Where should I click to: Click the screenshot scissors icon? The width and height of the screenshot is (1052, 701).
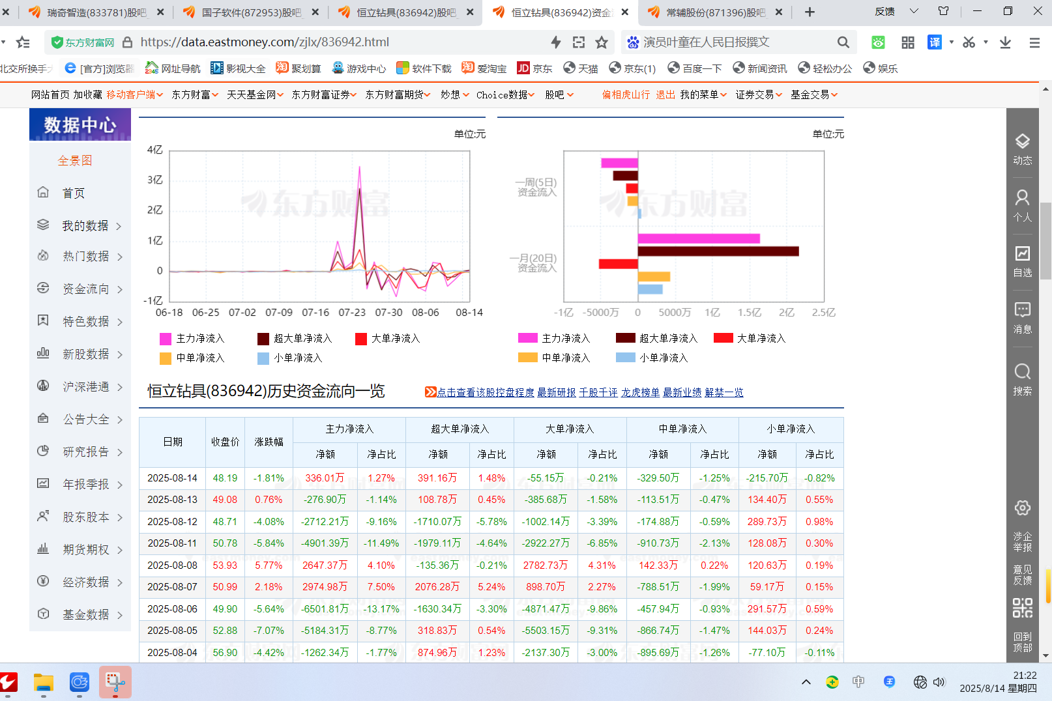click(x=969, y=42)
